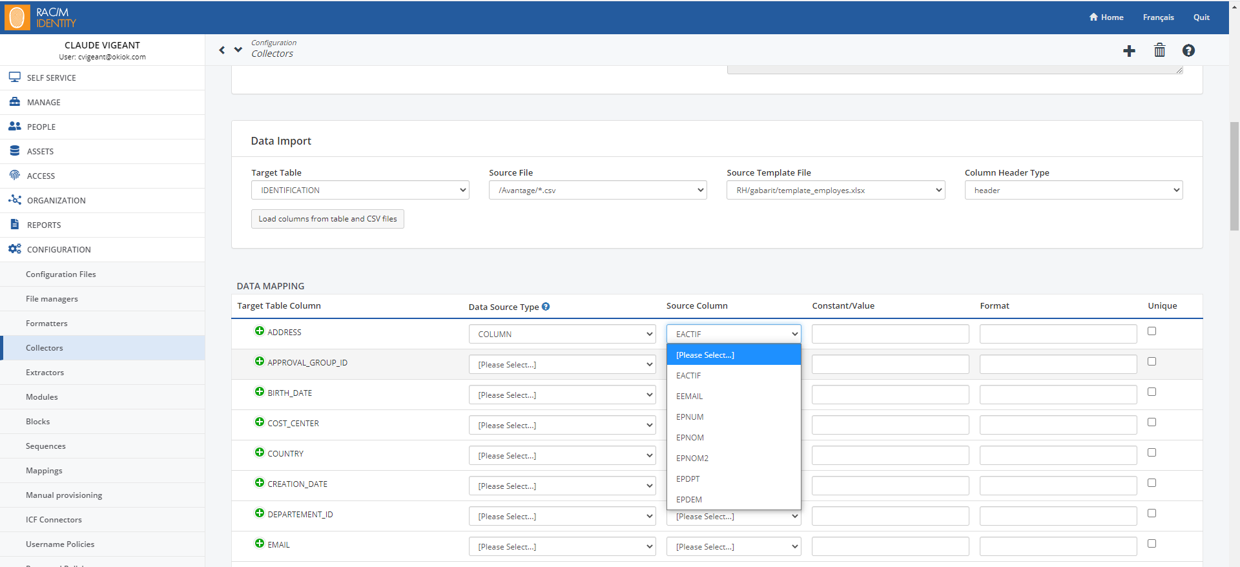The image size is (1240, 567).
Task: Click the Home house icon
Action: click(1093, 17)
